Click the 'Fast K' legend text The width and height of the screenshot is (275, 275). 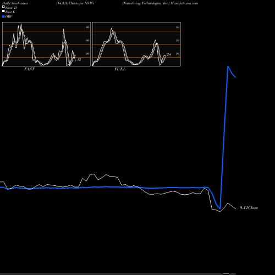point(10,12)
